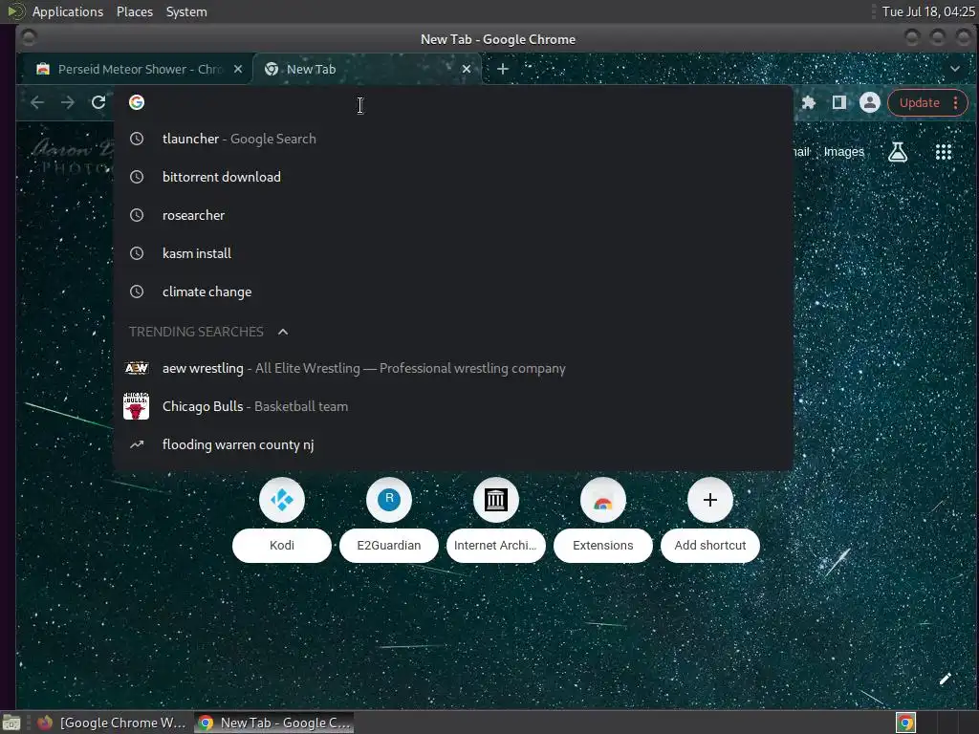The width and height of the screenshot is (979, 734).
Task: Reload the page with the refresh icon
Action: pyautogui.click(x=98, y=102)
